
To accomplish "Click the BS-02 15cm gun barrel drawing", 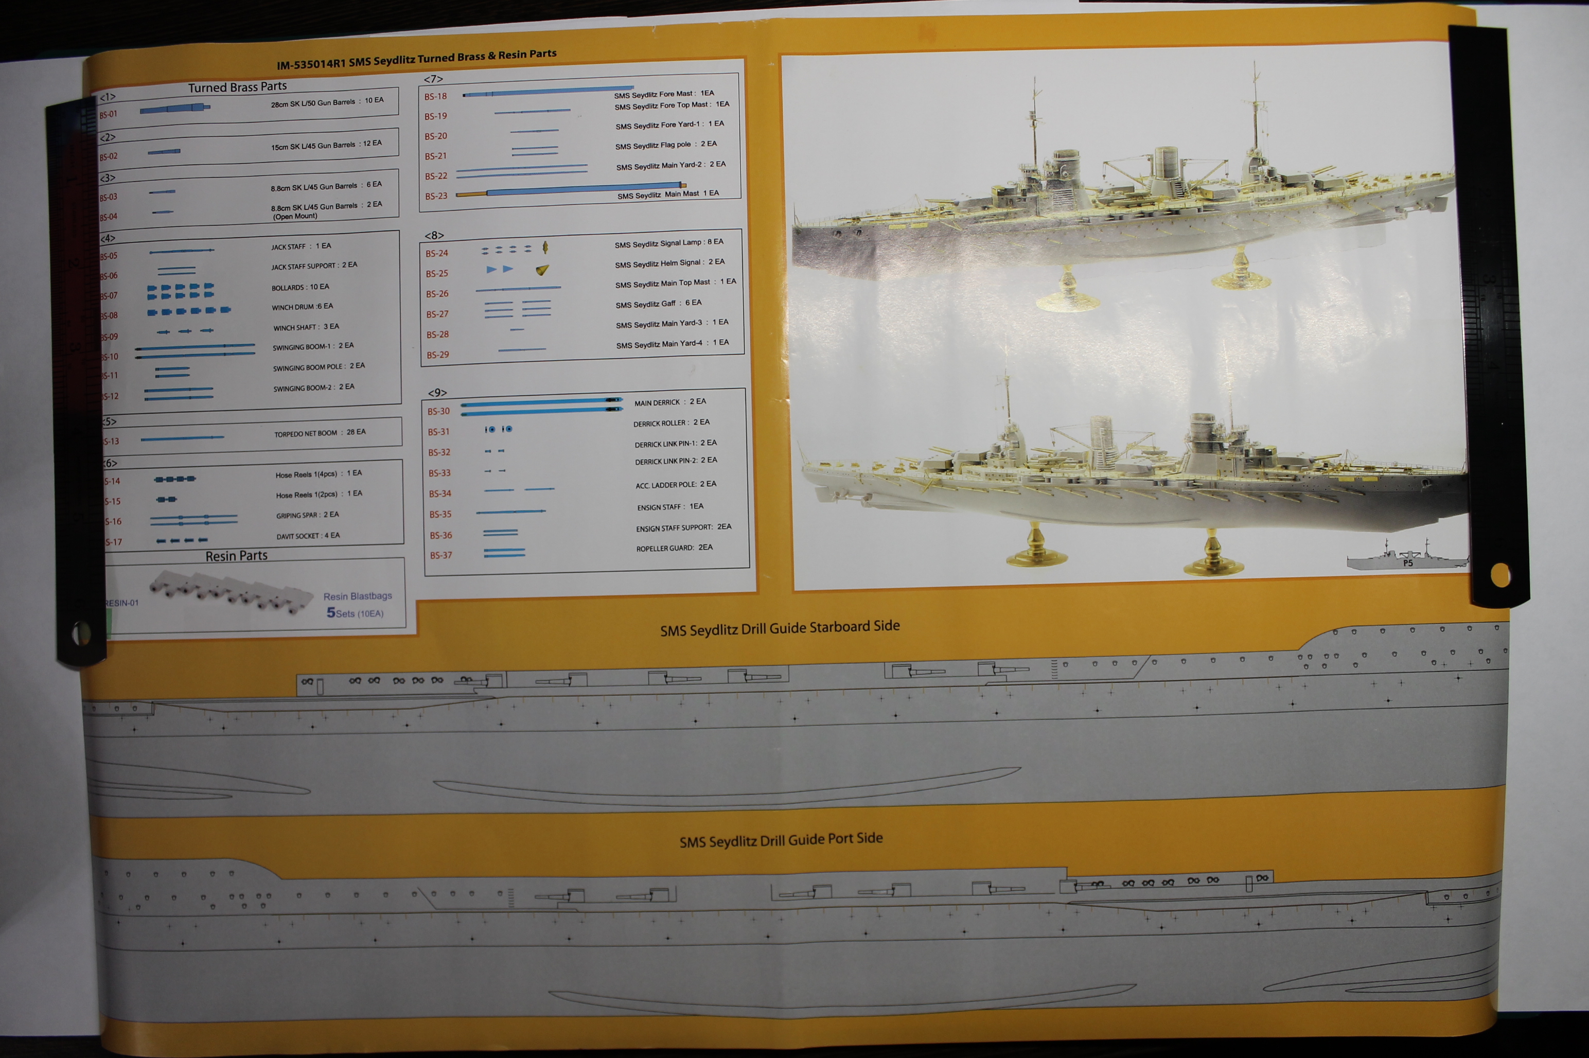I will click(164, 152).
